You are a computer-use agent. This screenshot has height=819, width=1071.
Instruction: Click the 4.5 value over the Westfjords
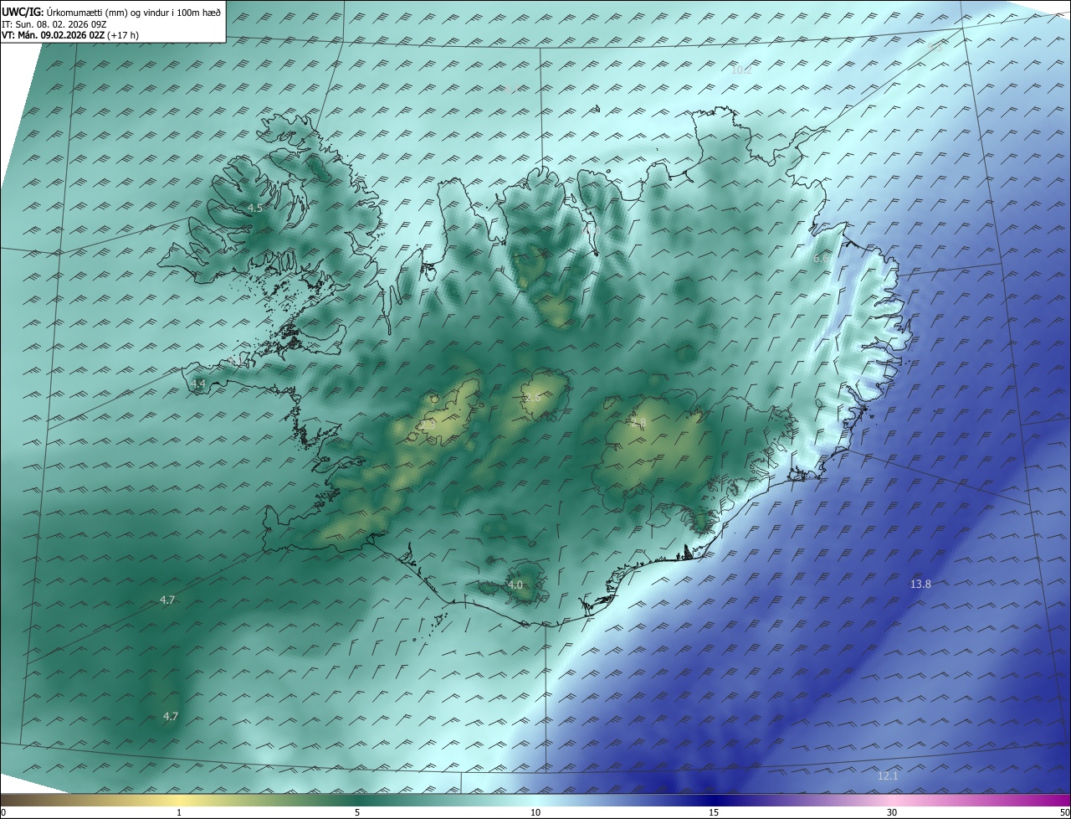click(x=255, y=208)
